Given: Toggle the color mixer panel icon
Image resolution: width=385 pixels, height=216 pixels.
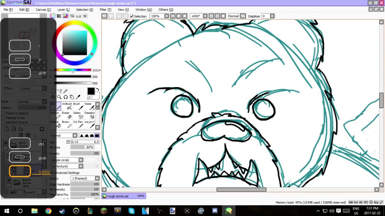Looking at the screenshot, I should [72, 16].
